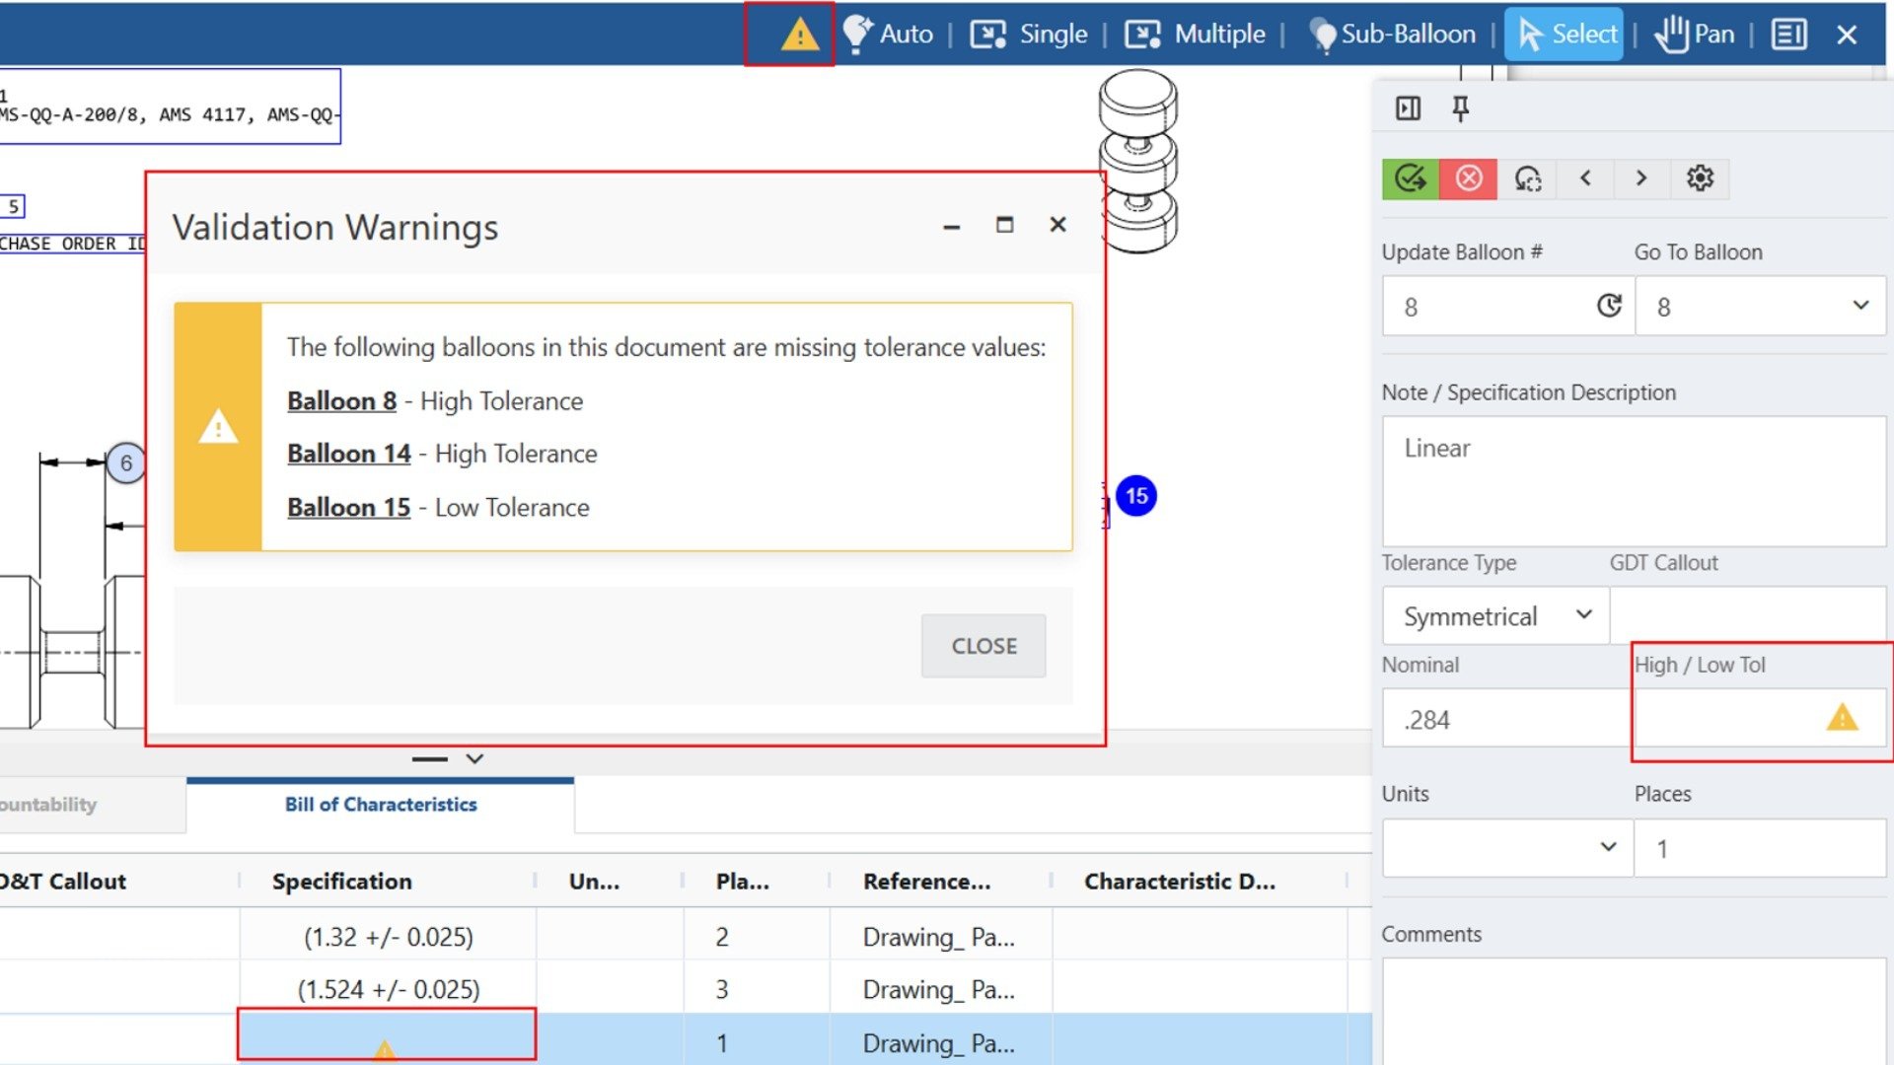Screen dimensions: 1894x1065
Task: Click the green accept balloon checkmark icon
Action: pos(1410,178)
